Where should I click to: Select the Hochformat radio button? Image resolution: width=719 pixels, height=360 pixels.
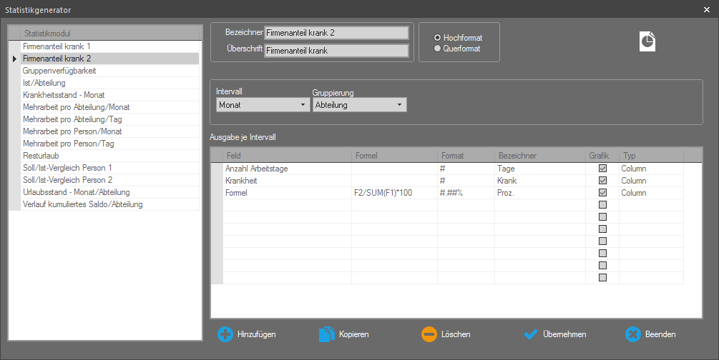pos(438,37)
